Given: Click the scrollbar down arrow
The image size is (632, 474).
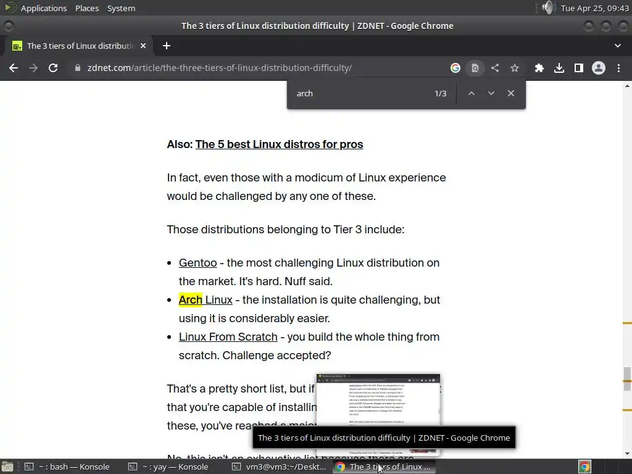Looking at the screenshot, I should pos(627,454).
